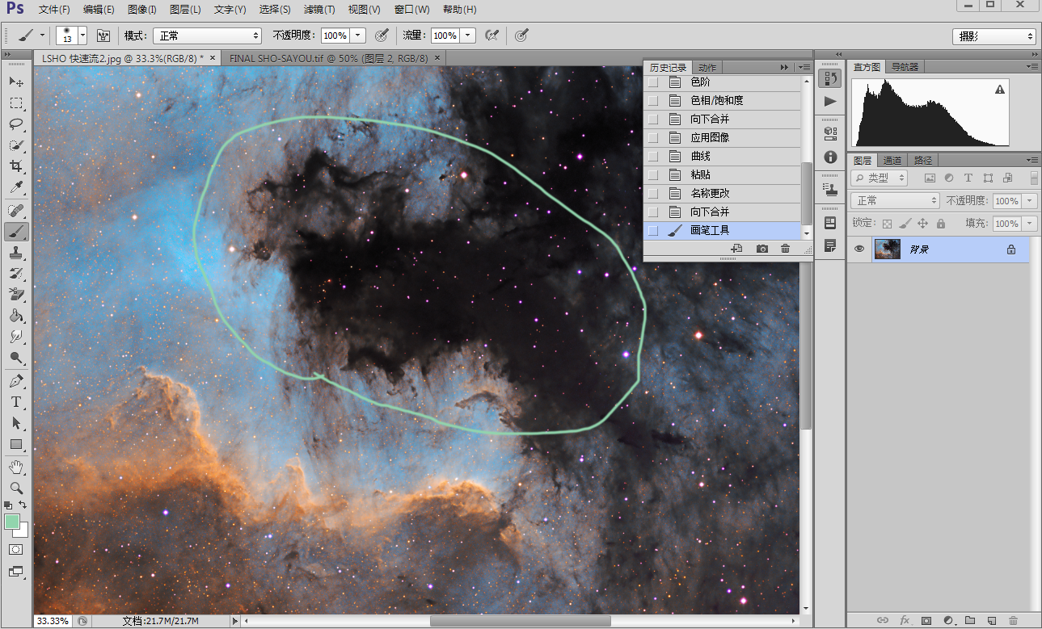Open the layer 填充 slider arrow
The image size is (1042, 629).
point(1029,224)
